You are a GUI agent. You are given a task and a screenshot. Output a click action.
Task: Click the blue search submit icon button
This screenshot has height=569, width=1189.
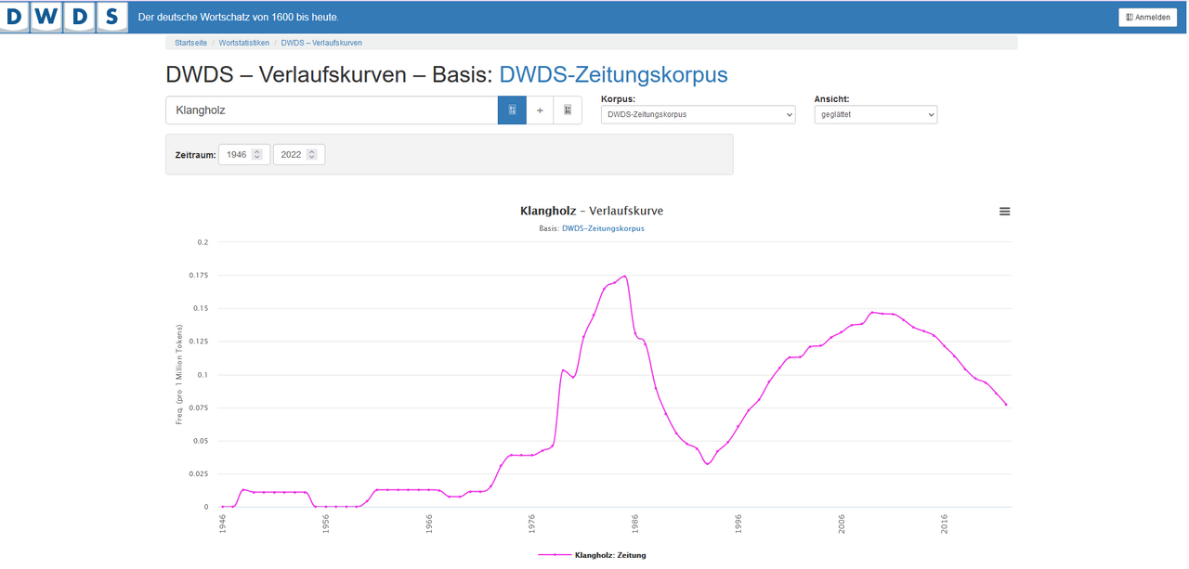coord(512,110)
